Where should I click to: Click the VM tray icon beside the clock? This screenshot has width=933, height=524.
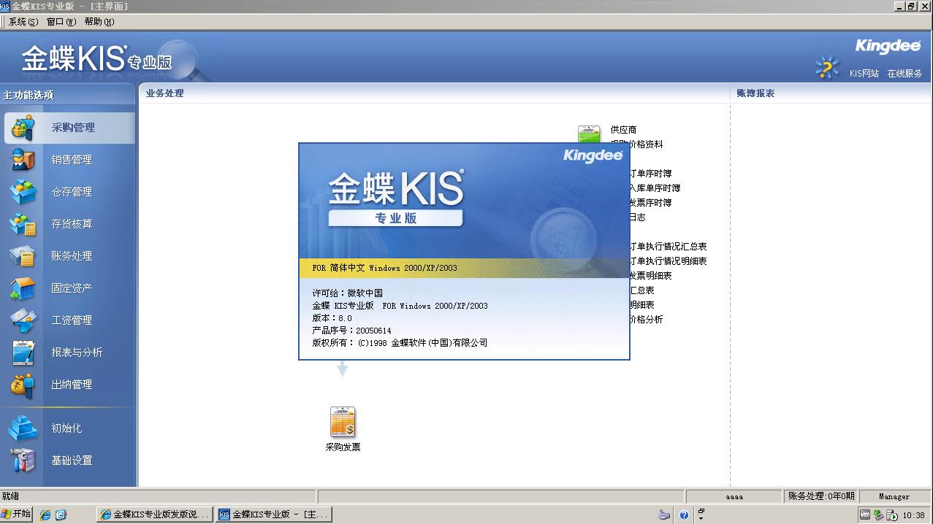tap(865, 515)
